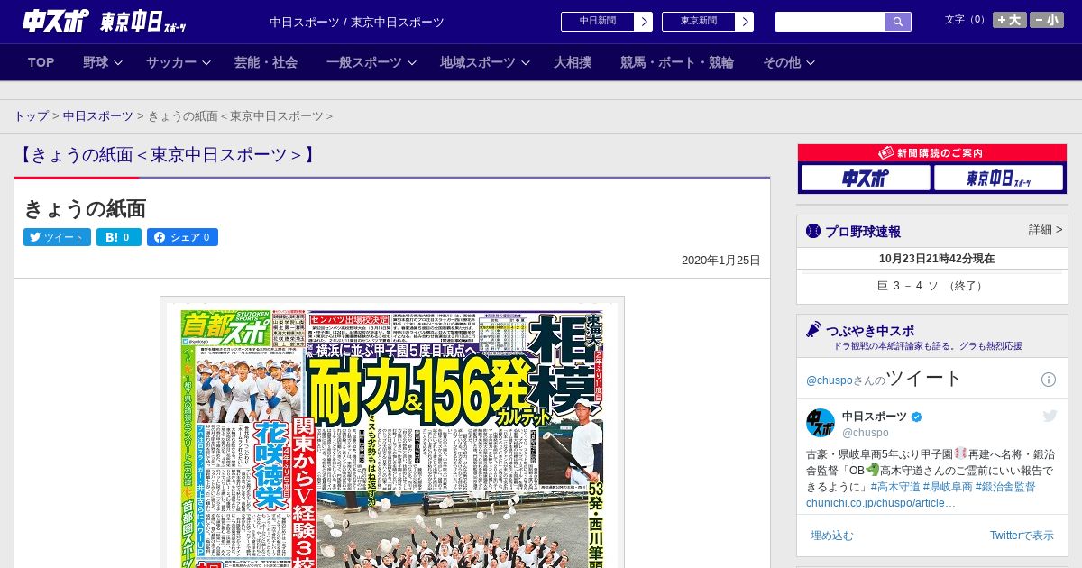Focus the site search input field

pos(830,22)
